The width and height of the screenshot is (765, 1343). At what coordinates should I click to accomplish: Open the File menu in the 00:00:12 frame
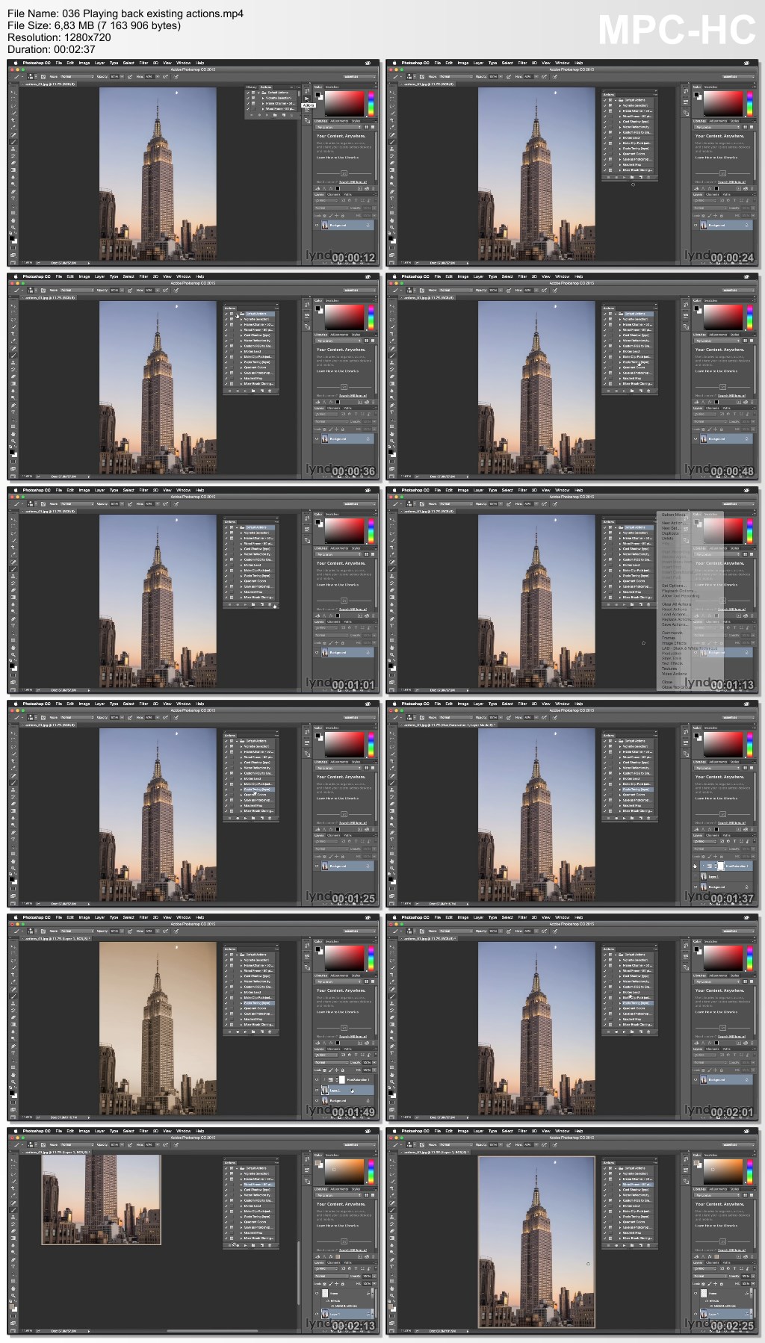coord(59,63)
